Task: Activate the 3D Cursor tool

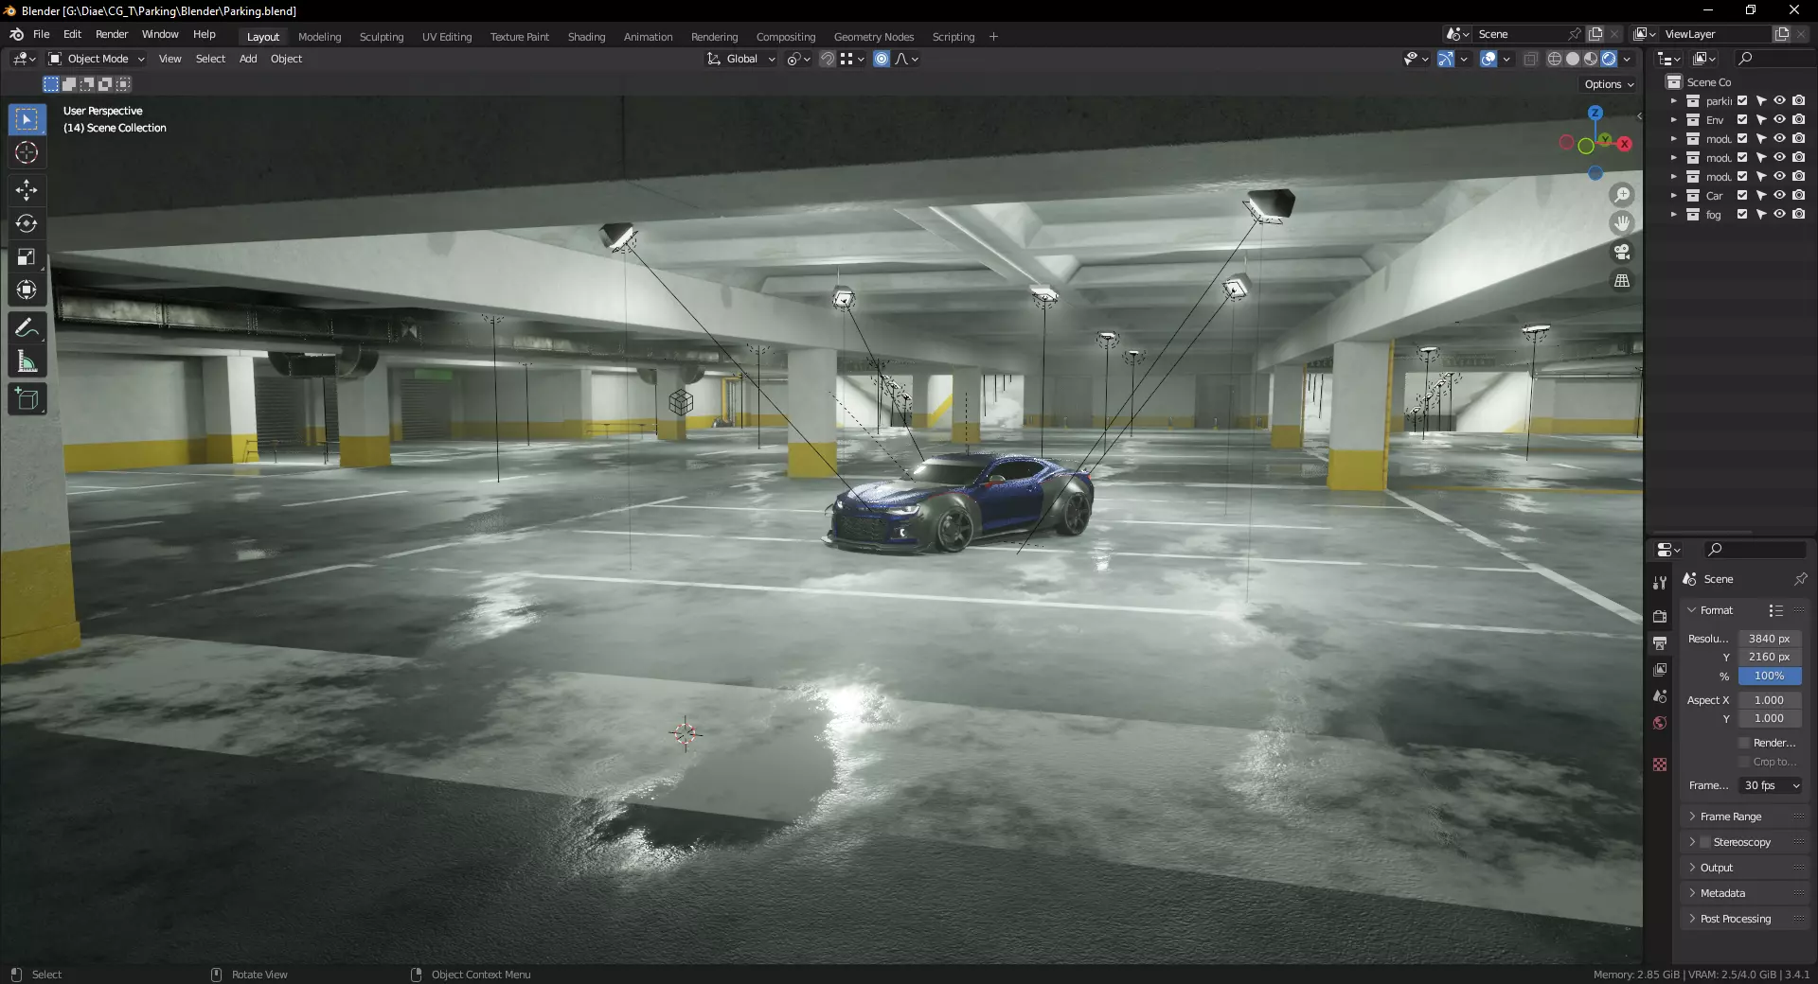Action: pos(27,152)
